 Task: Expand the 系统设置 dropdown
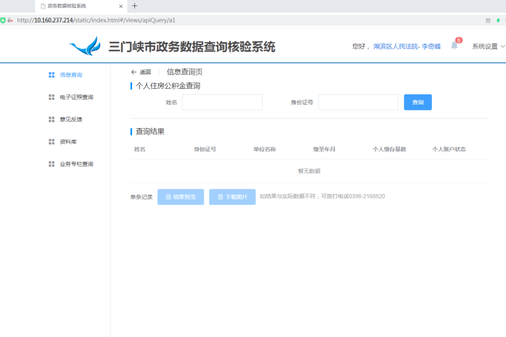(488, 46)
